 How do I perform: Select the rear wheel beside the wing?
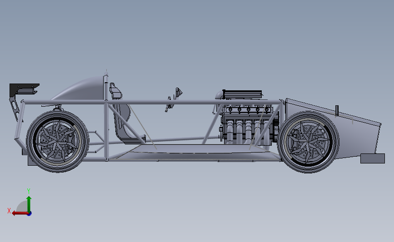point(58,142)
